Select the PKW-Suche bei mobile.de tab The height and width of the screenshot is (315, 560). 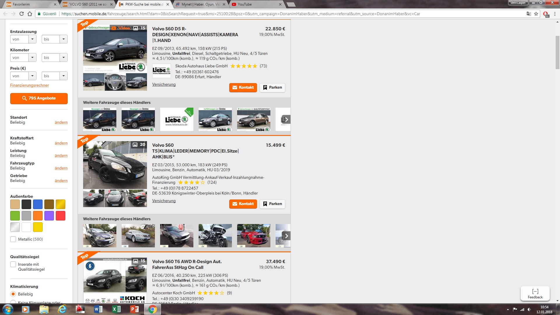(144, 4)
